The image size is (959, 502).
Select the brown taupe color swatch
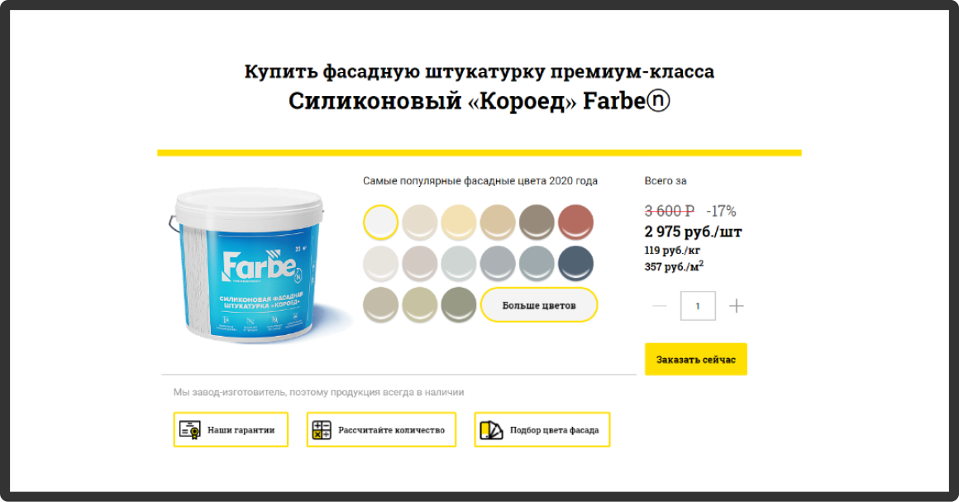(x=537, y=222)
